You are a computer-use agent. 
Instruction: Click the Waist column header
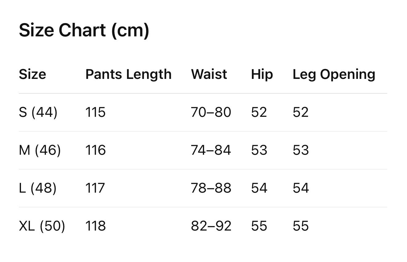[209, 74]
